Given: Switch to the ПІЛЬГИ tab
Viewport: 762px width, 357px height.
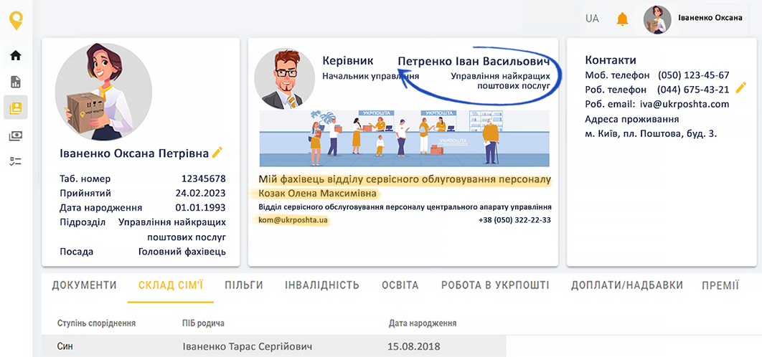Looking at the screenshot, I should pyautogui.click(x=243, y=285).
